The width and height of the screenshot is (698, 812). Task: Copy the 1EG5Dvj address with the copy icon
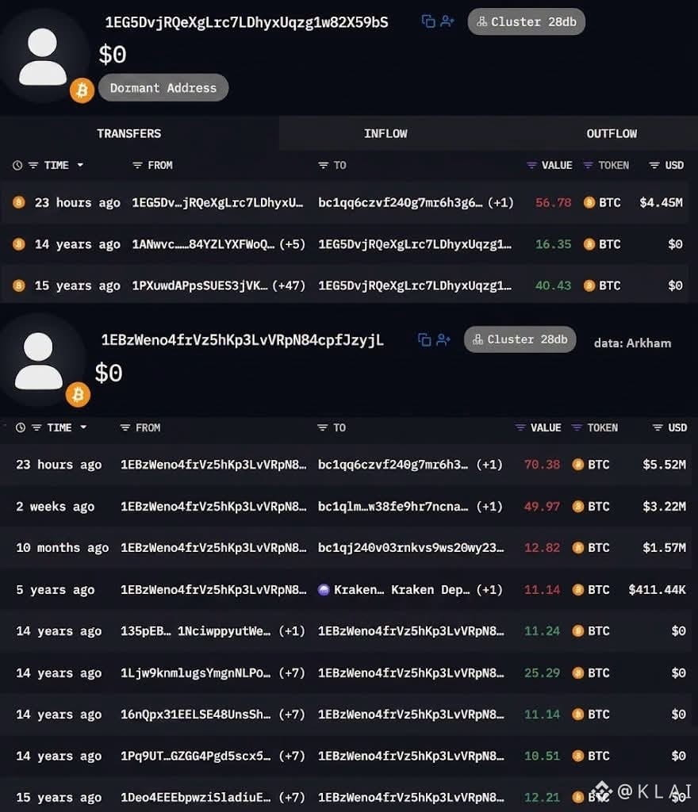[x=428, y=21]
